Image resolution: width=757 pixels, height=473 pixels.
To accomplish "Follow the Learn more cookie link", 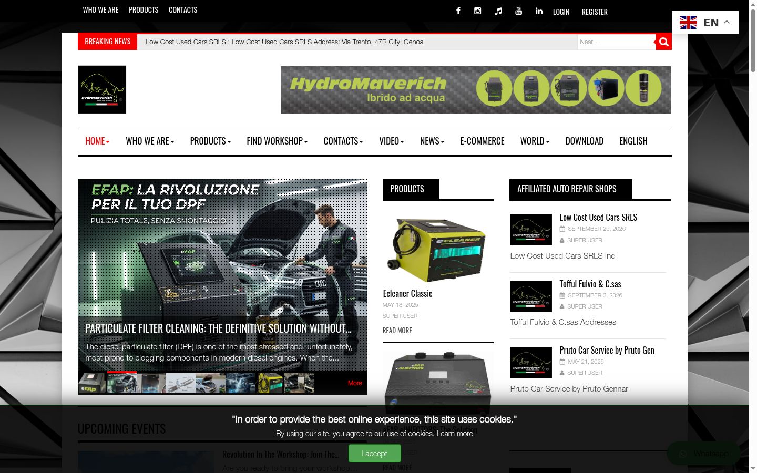I will [x=455, y=434].
